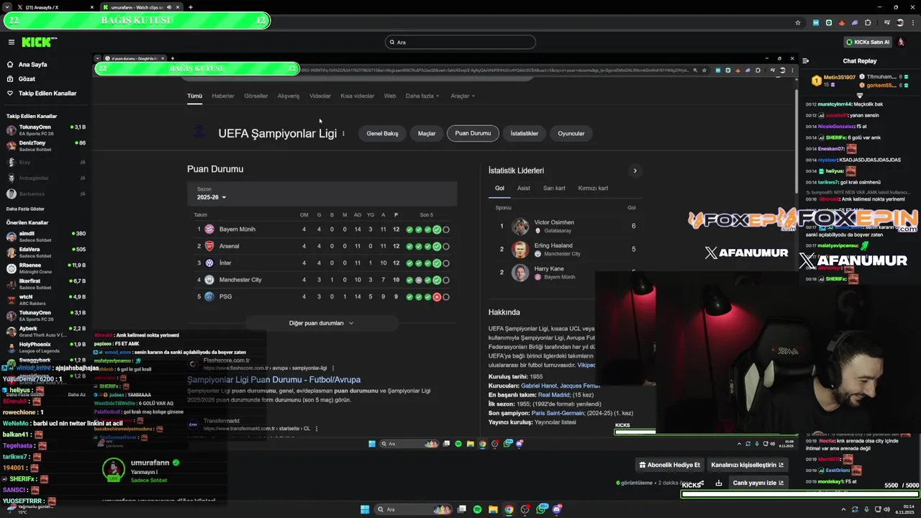Viewport: 921px width, 518px height.
Task: Open the Maçlar league tab
Action: coord(427,133)
